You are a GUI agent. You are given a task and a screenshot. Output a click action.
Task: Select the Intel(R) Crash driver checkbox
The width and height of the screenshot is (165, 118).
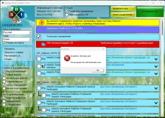point(39,59)
